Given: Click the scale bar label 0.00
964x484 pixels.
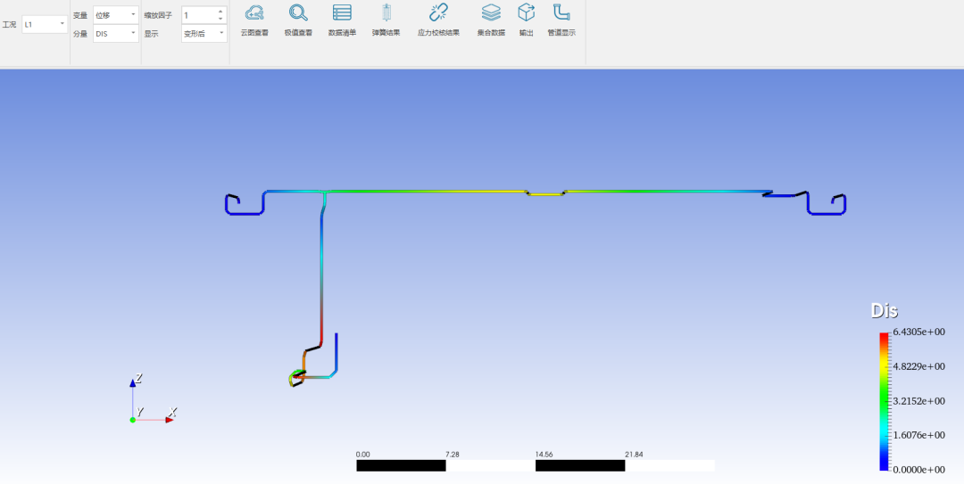Looking at the screenshot, I should [x=362, y=455].
